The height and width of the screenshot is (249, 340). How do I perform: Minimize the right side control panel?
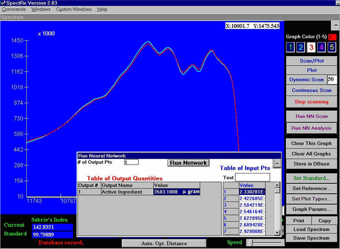pos(335,26)
